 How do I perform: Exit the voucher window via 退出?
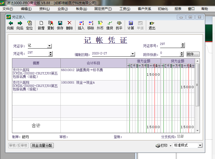click(x=152, y=23)
